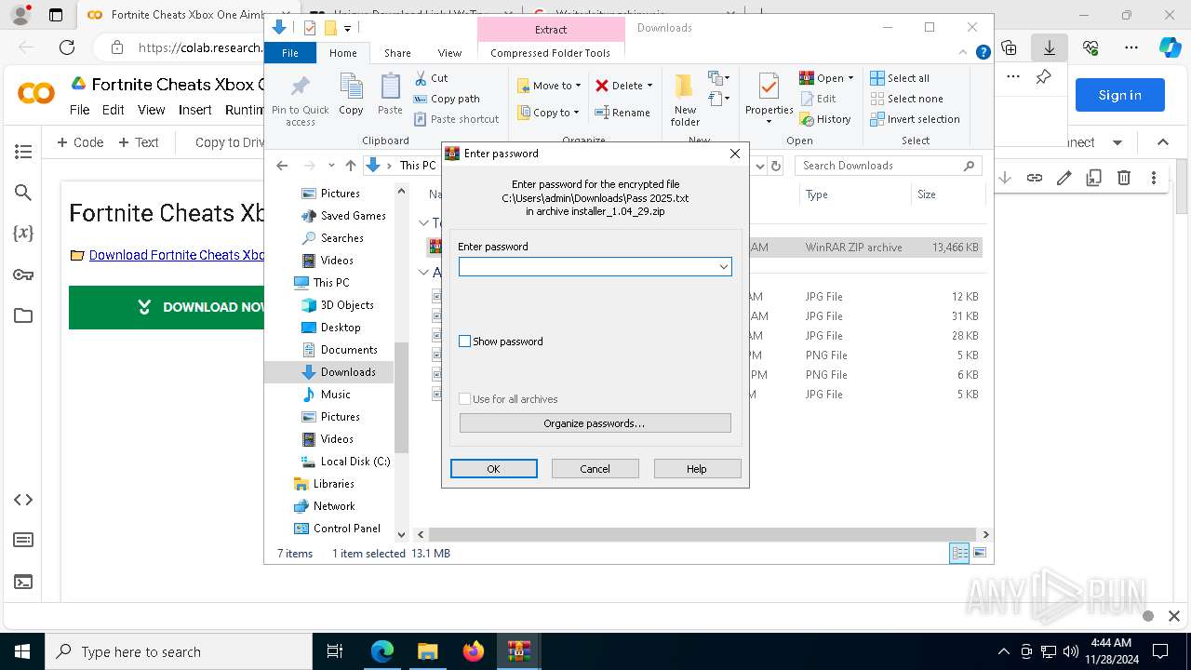Screen dimensions: 1191x670
Task: Select Documents in navigation tree
Action: [x=340, y=350]
